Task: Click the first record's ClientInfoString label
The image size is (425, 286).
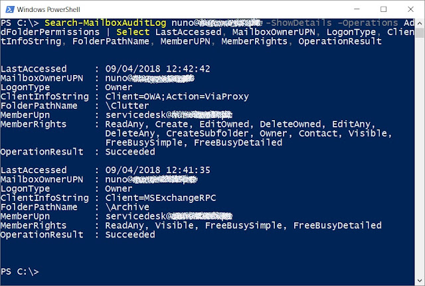Action: point(44,96)
